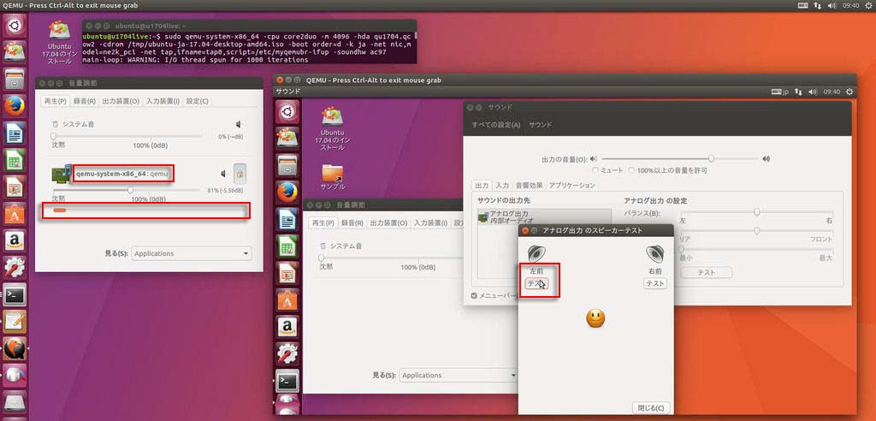Open the 見る(S) Applications dropdown in guest volume control
The image size is (876, 421).
tap(458, 375)
